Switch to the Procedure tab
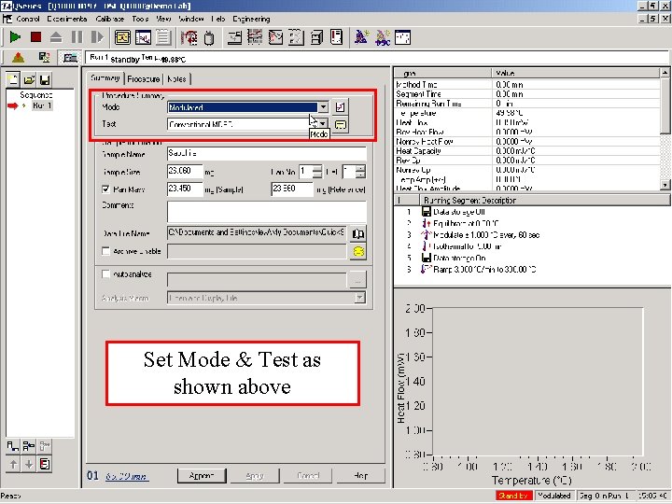This screenshot has height=504, width=672. (x=144, y=78)
